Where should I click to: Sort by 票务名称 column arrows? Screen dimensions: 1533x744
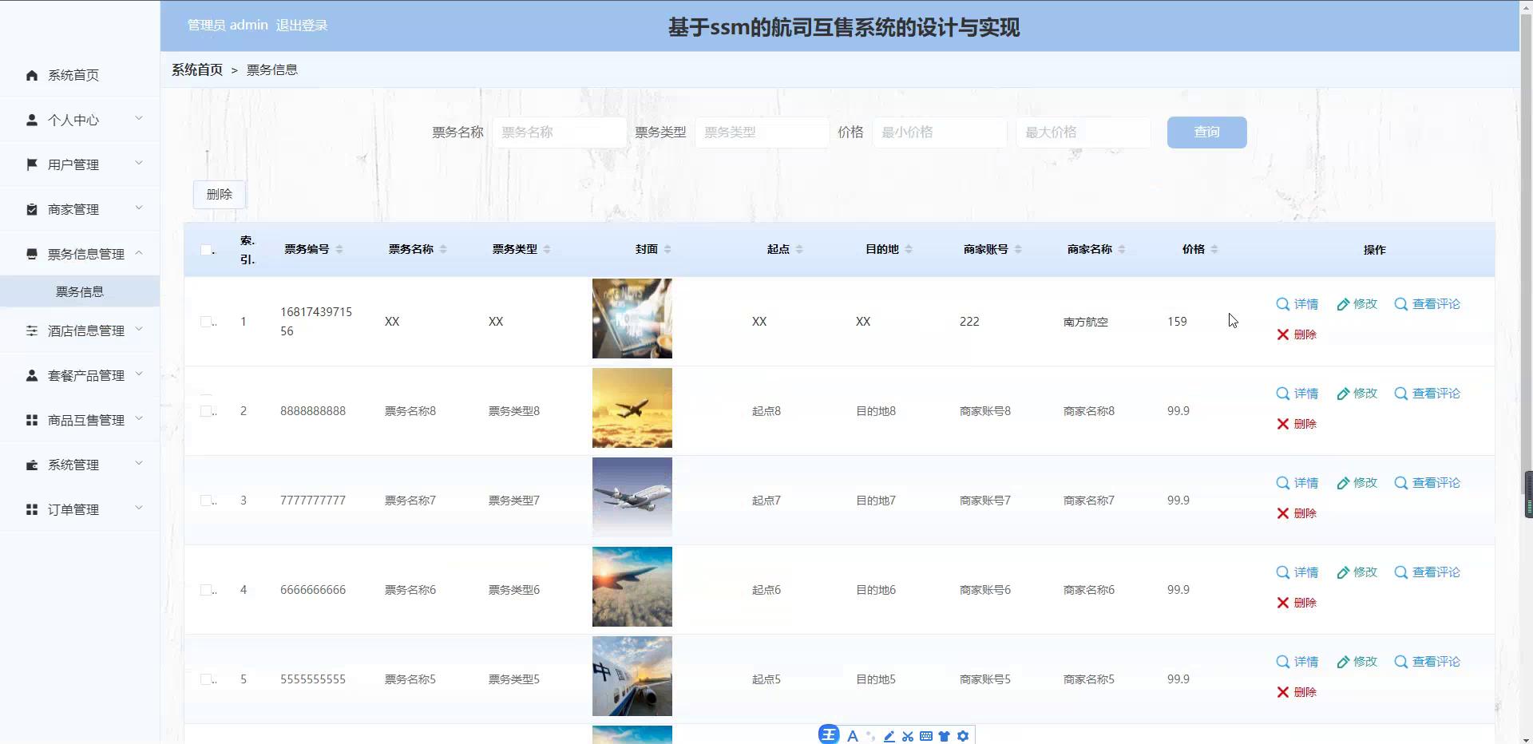[443, 249]
